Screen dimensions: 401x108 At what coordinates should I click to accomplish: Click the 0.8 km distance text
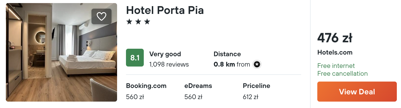click(x=224, y=65)
